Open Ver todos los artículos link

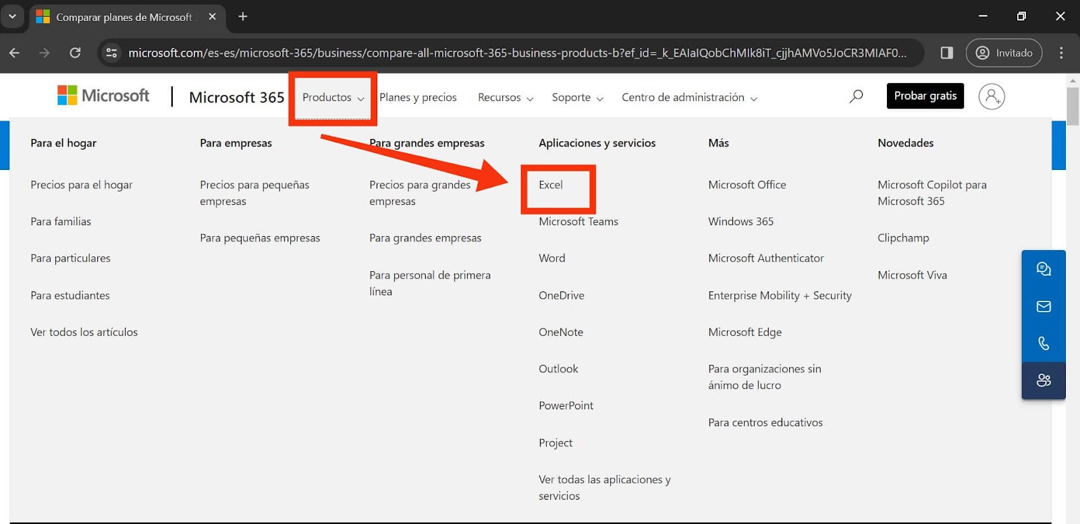coord(84,332)
